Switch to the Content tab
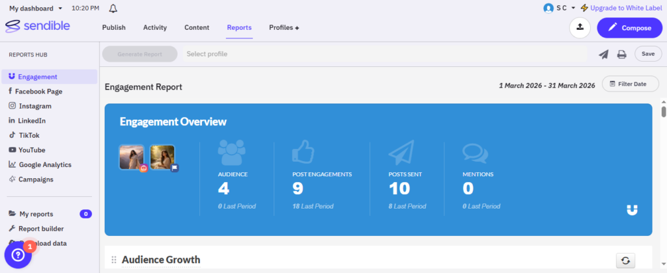Image resolution: width=667 pixels, height=273 pixels. [197, 27]
